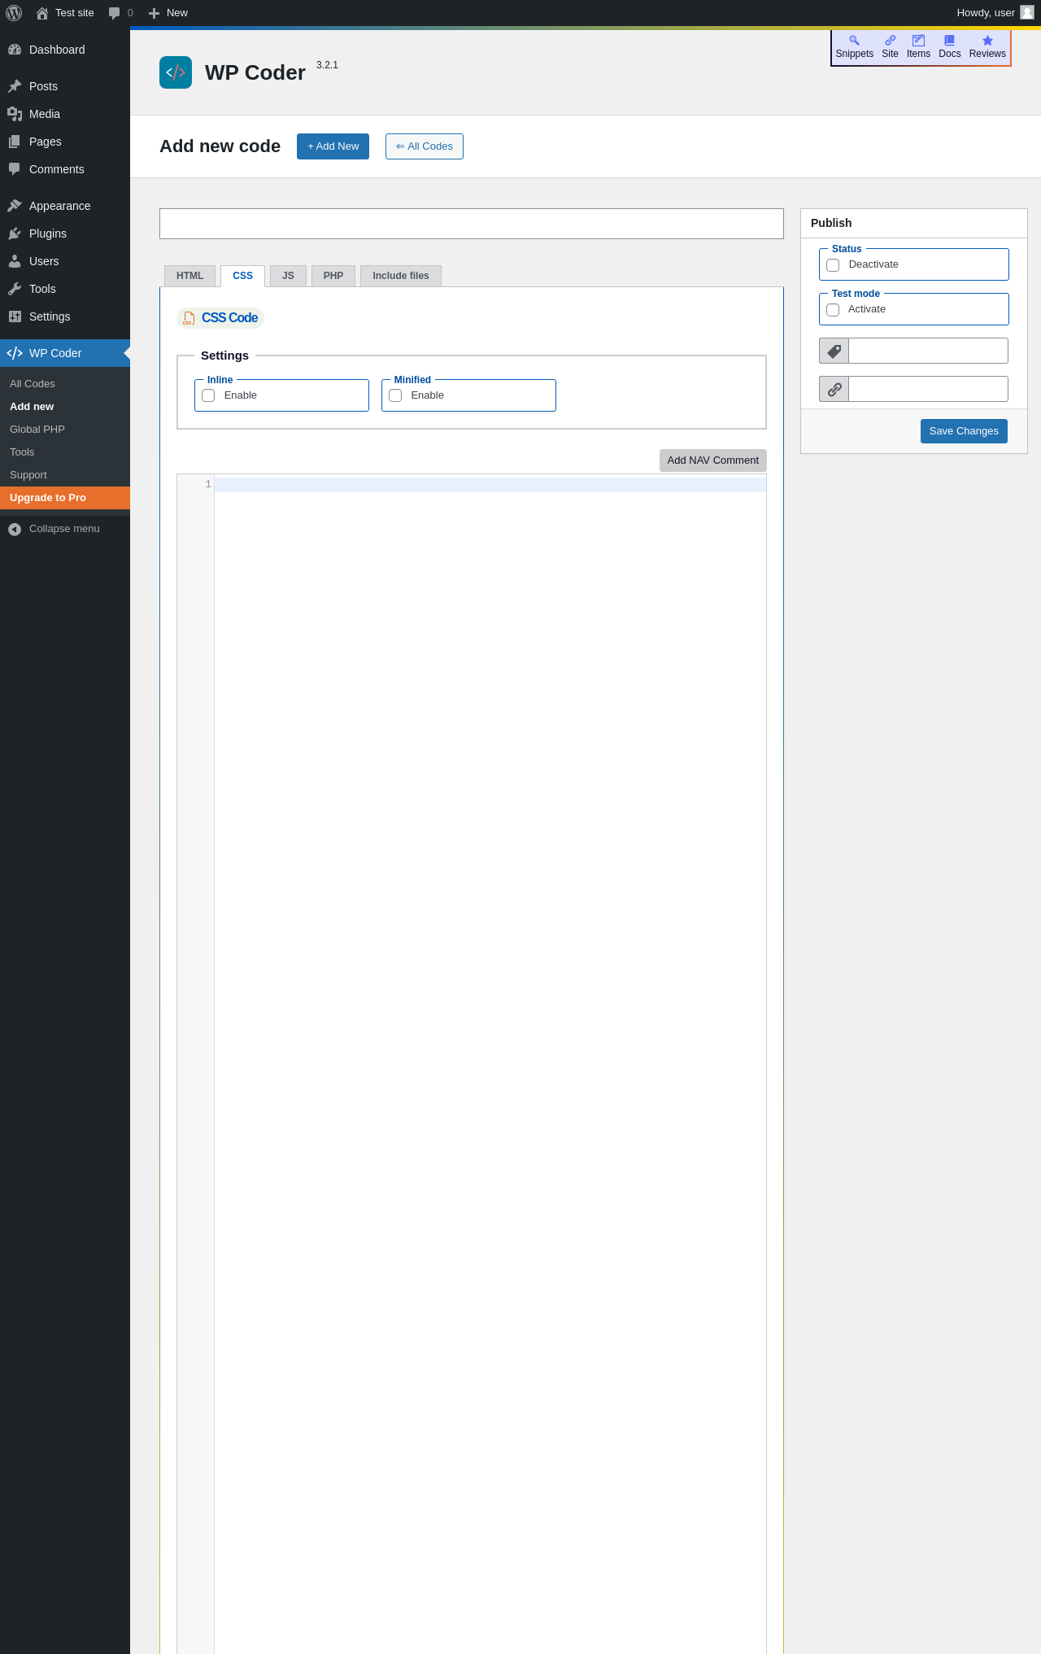Click the + Add New button
The image size is (1041, 1654).
(333, 146)
